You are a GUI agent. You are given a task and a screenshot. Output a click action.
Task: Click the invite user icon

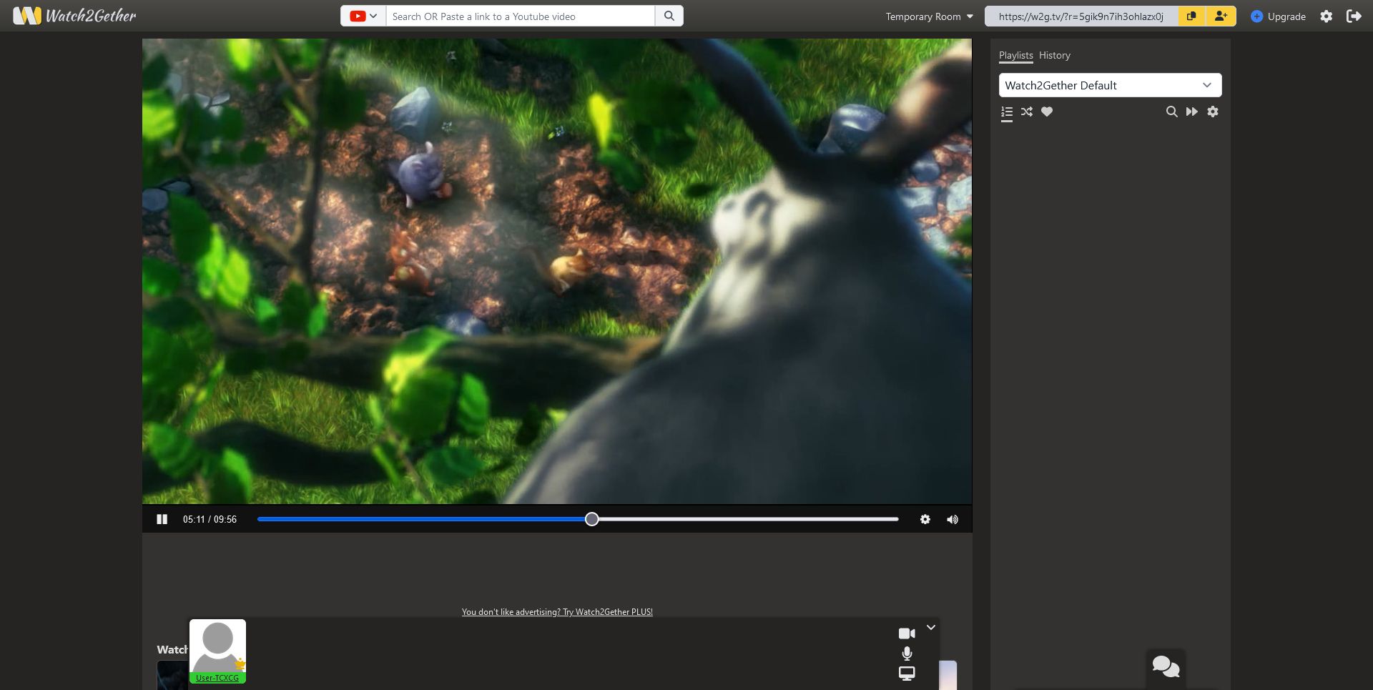click(x=1221, y=16)
